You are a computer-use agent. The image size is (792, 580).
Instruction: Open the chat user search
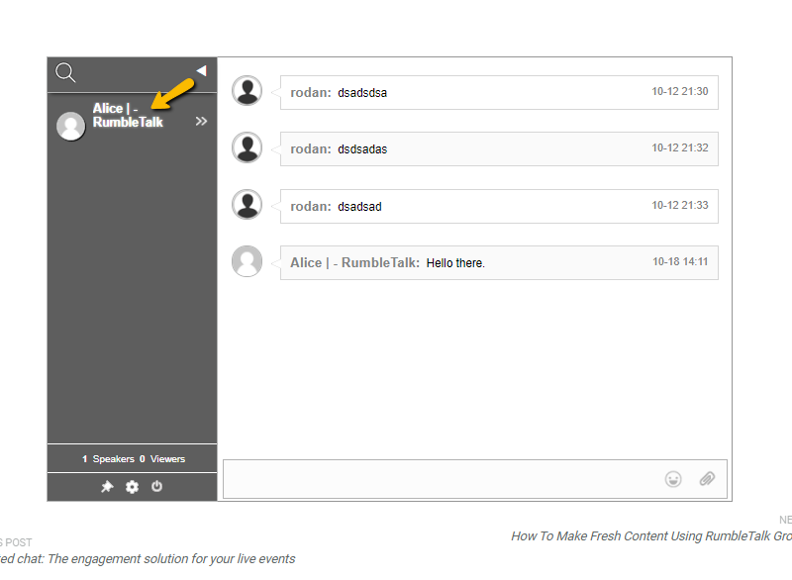click(65, 73)
